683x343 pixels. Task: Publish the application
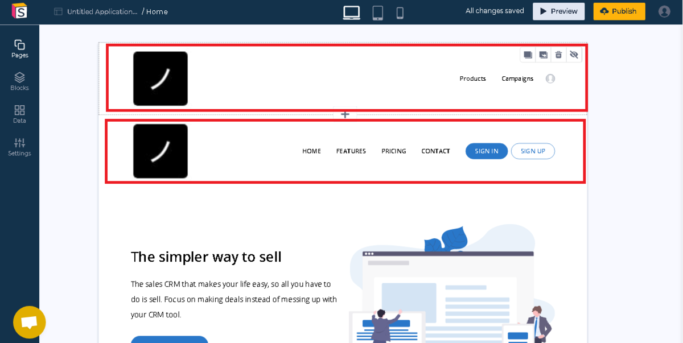[x=619, y=11]
